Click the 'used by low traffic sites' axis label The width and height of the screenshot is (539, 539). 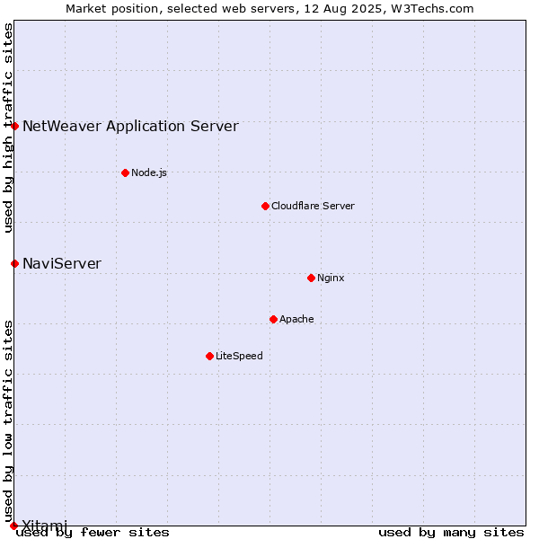[8, 422]
